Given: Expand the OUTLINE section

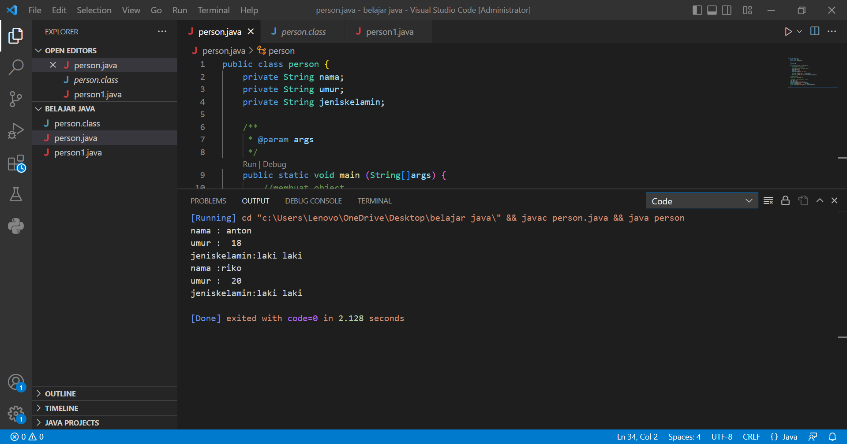Looking at the screenshot, I should coord(39,393).
